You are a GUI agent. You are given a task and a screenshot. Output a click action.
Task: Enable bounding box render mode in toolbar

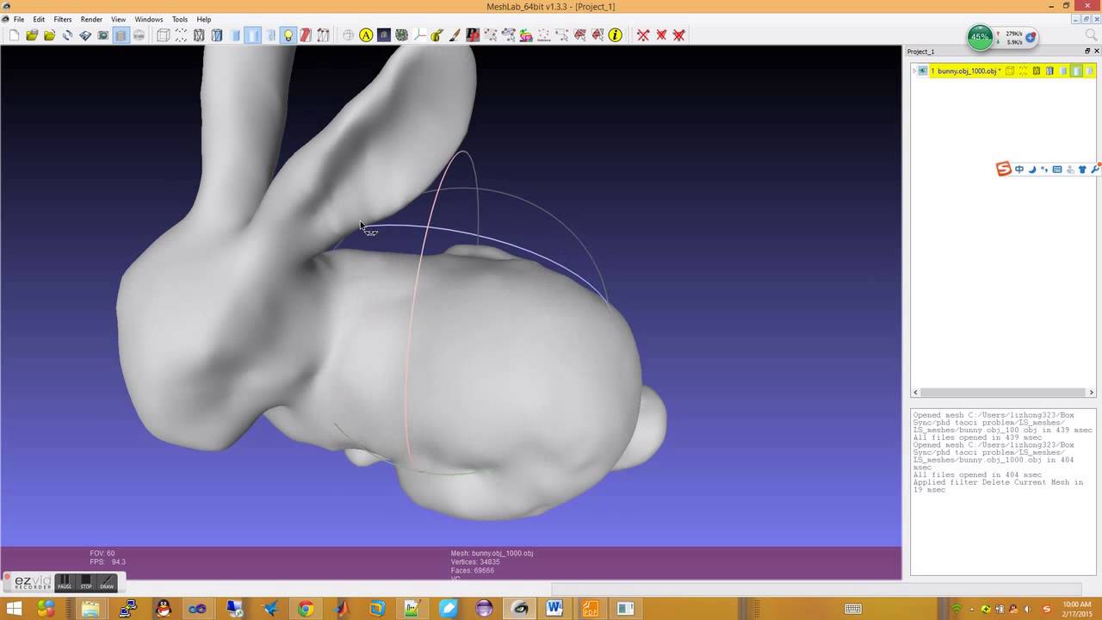click(x=164, y=35)
